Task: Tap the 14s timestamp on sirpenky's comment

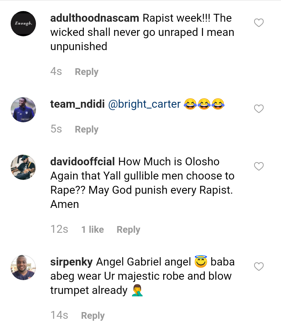Action: [x=59, y=315]
